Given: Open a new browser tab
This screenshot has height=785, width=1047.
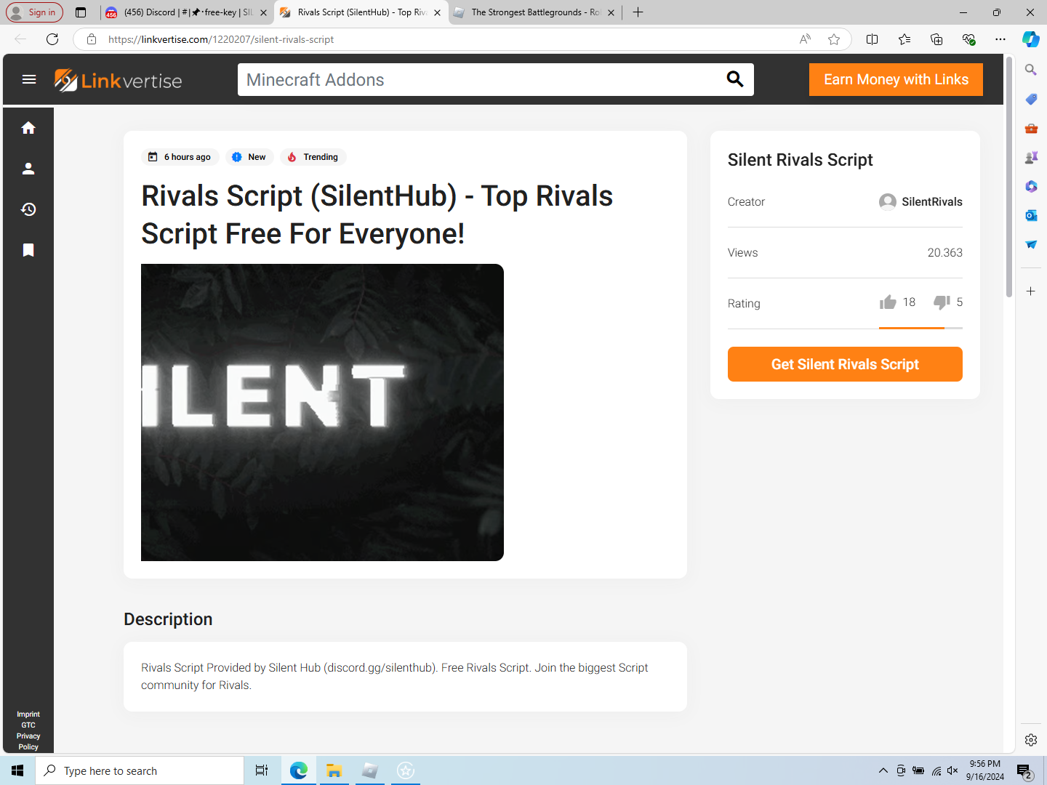Looking at the screenshot, I should (x=638, y=12).
